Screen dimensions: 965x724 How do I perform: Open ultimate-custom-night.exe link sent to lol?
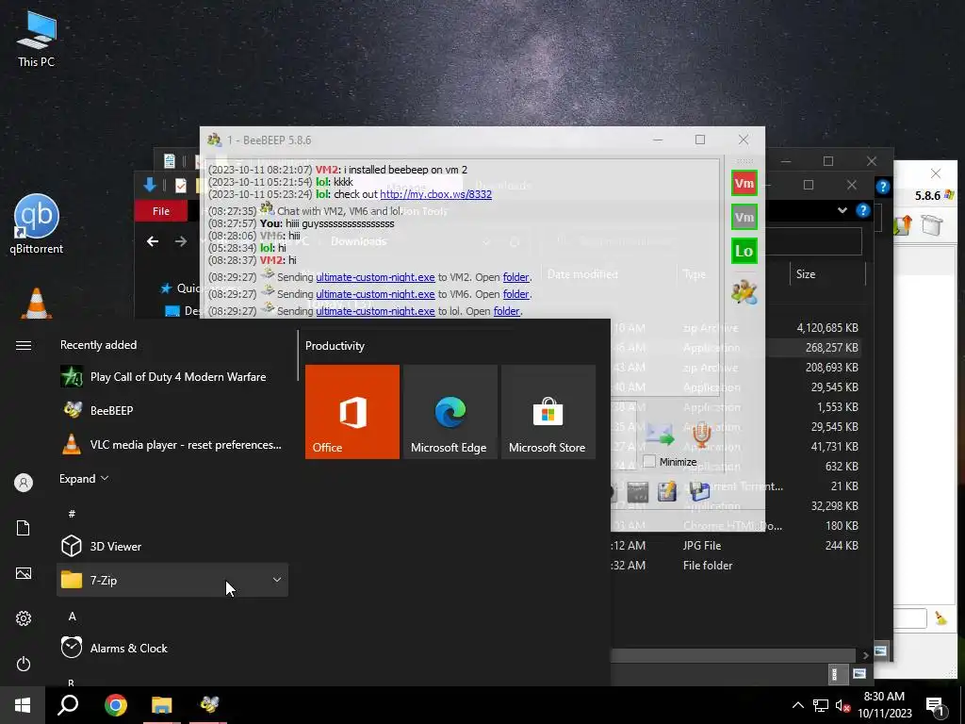[x=375, y=311]
